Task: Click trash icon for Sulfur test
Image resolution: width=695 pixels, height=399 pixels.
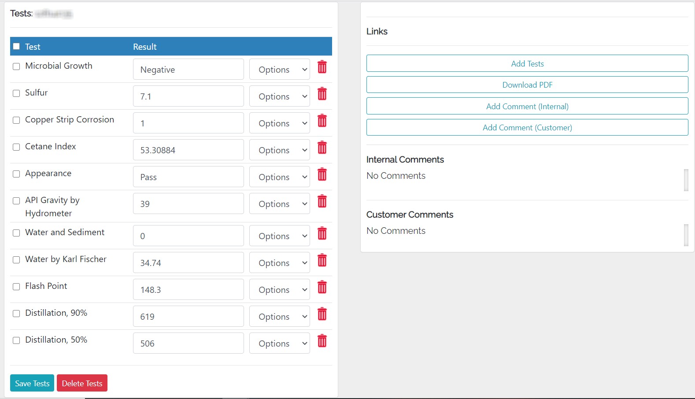Action: pos(322,94)
